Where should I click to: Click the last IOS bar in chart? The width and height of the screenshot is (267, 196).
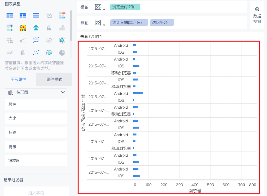click(136, 176)
